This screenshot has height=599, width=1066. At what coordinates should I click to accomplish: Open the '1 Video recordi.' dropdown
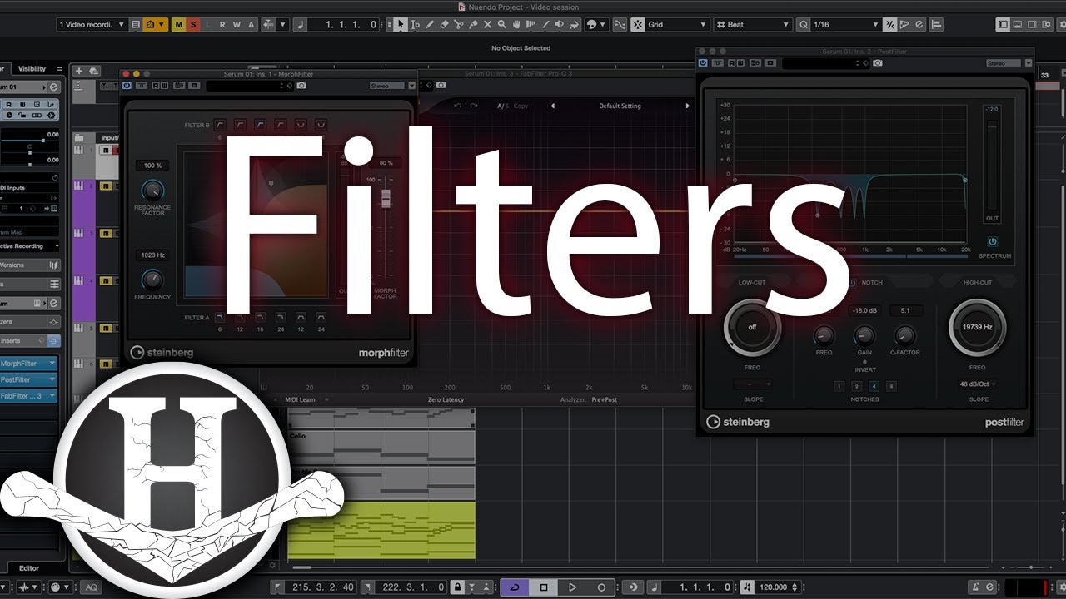pyautogui.click(x=92, y=25)
